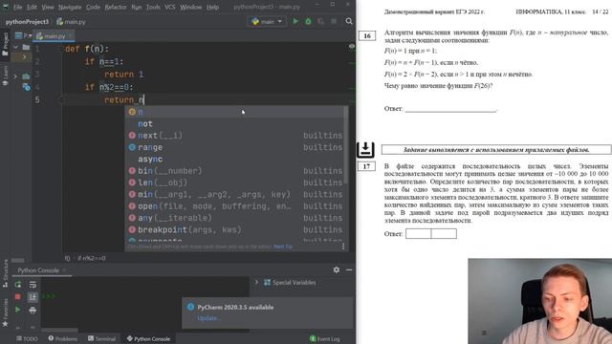
Task: Click the inspections eye icon in the editor
Action: point(352,46)
